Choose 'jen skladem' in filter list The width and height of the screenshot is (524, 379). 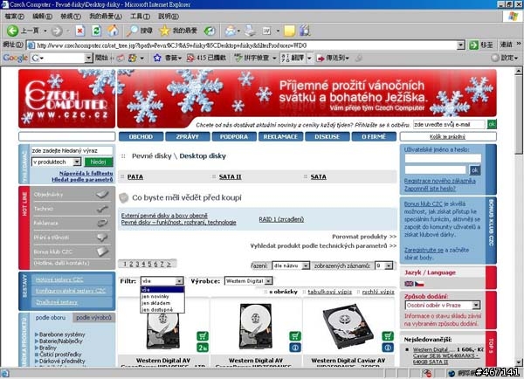(155, 303)
